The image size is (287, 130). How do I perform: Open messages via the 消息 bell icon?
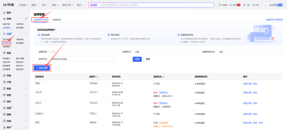coord(231,5)
